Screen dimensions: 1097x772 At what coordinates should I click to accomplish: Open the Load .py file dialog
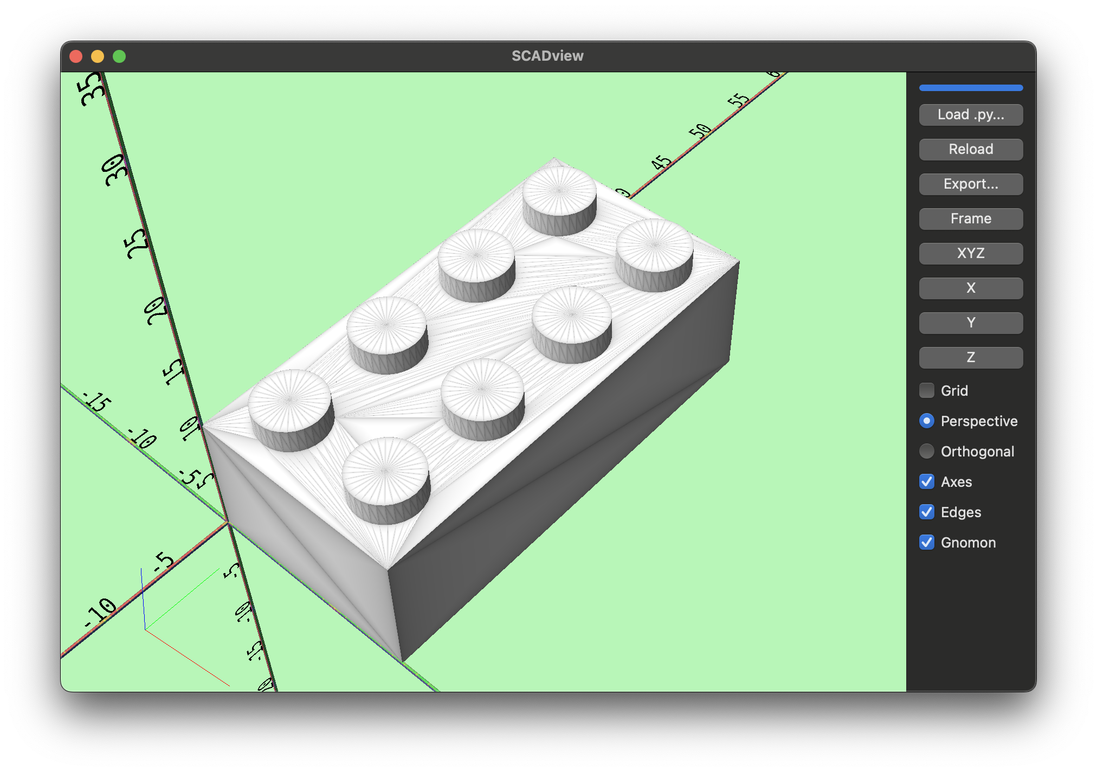point(970,114)
